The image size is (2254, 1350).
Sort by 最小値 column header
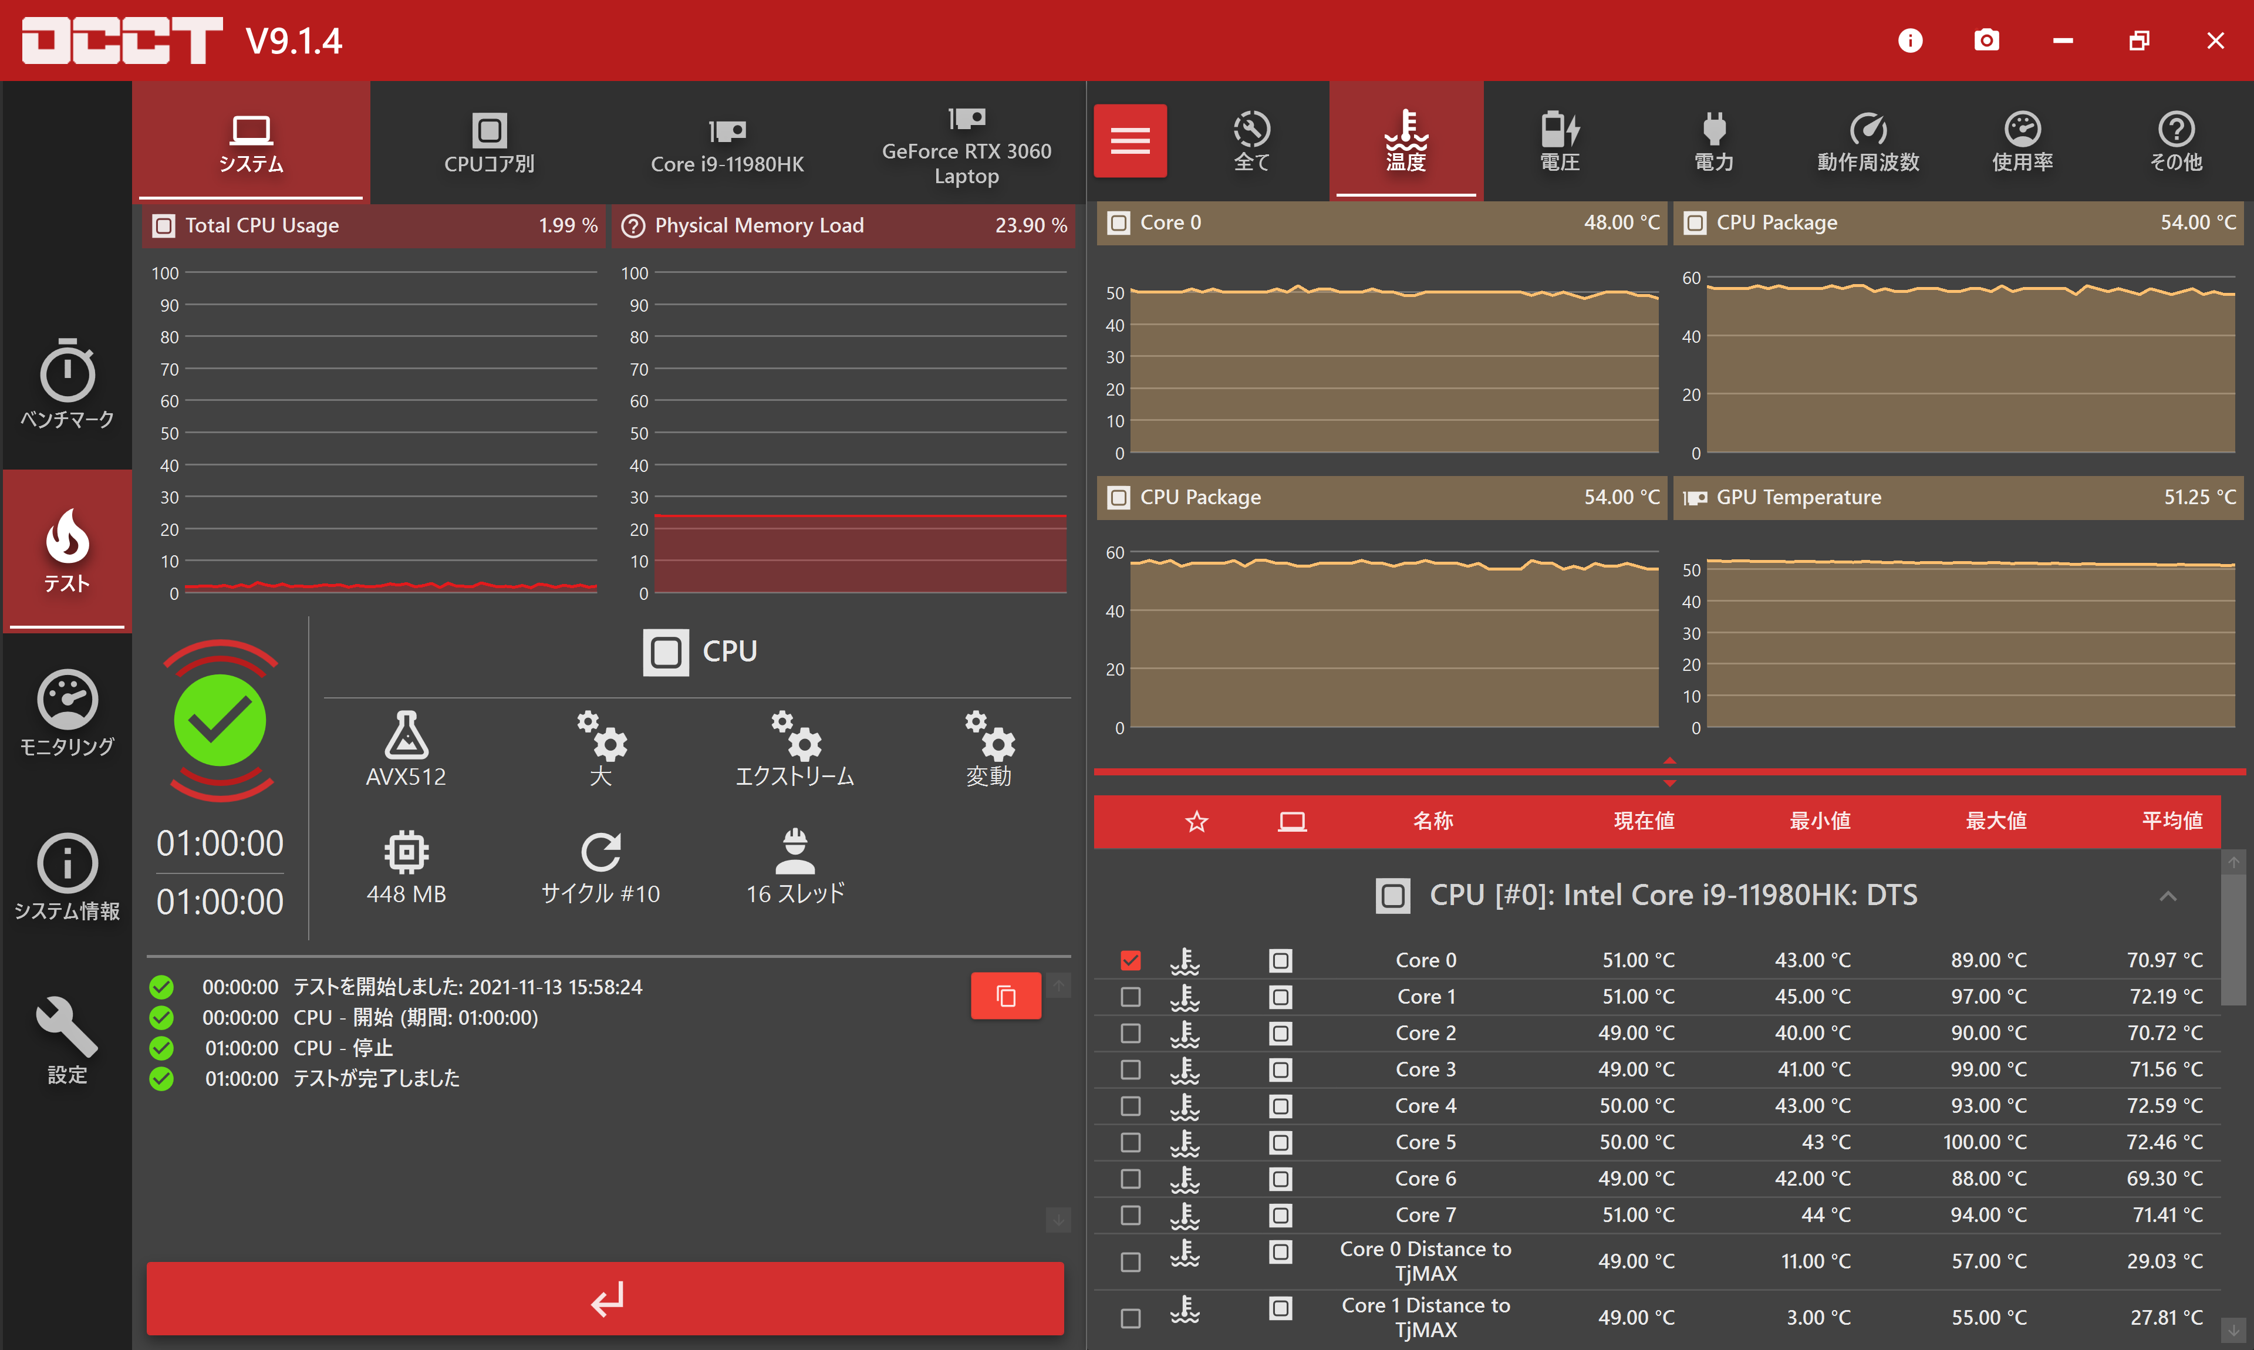[x=1819, y=822]
